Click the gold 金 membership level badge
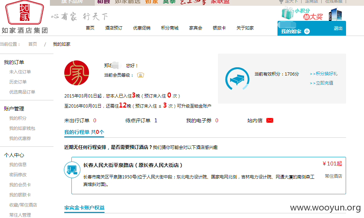The image size is (364, 218). (140, 75)
